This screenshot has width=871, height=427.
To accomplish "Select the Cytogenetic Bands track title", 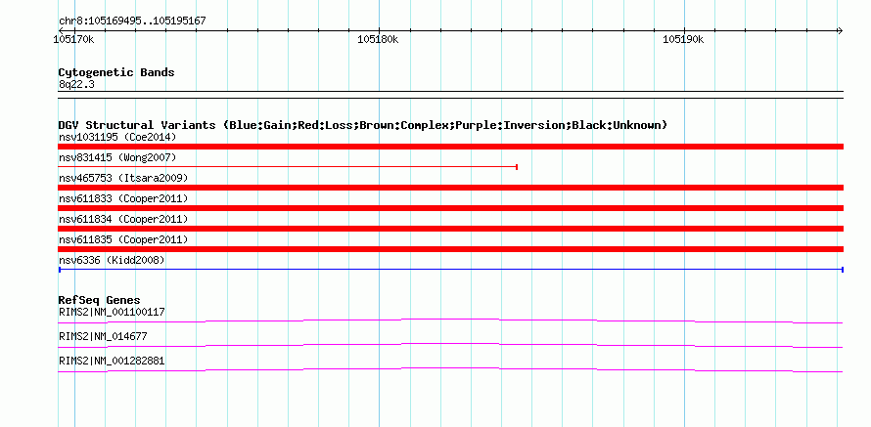I will tap(116, 72).
